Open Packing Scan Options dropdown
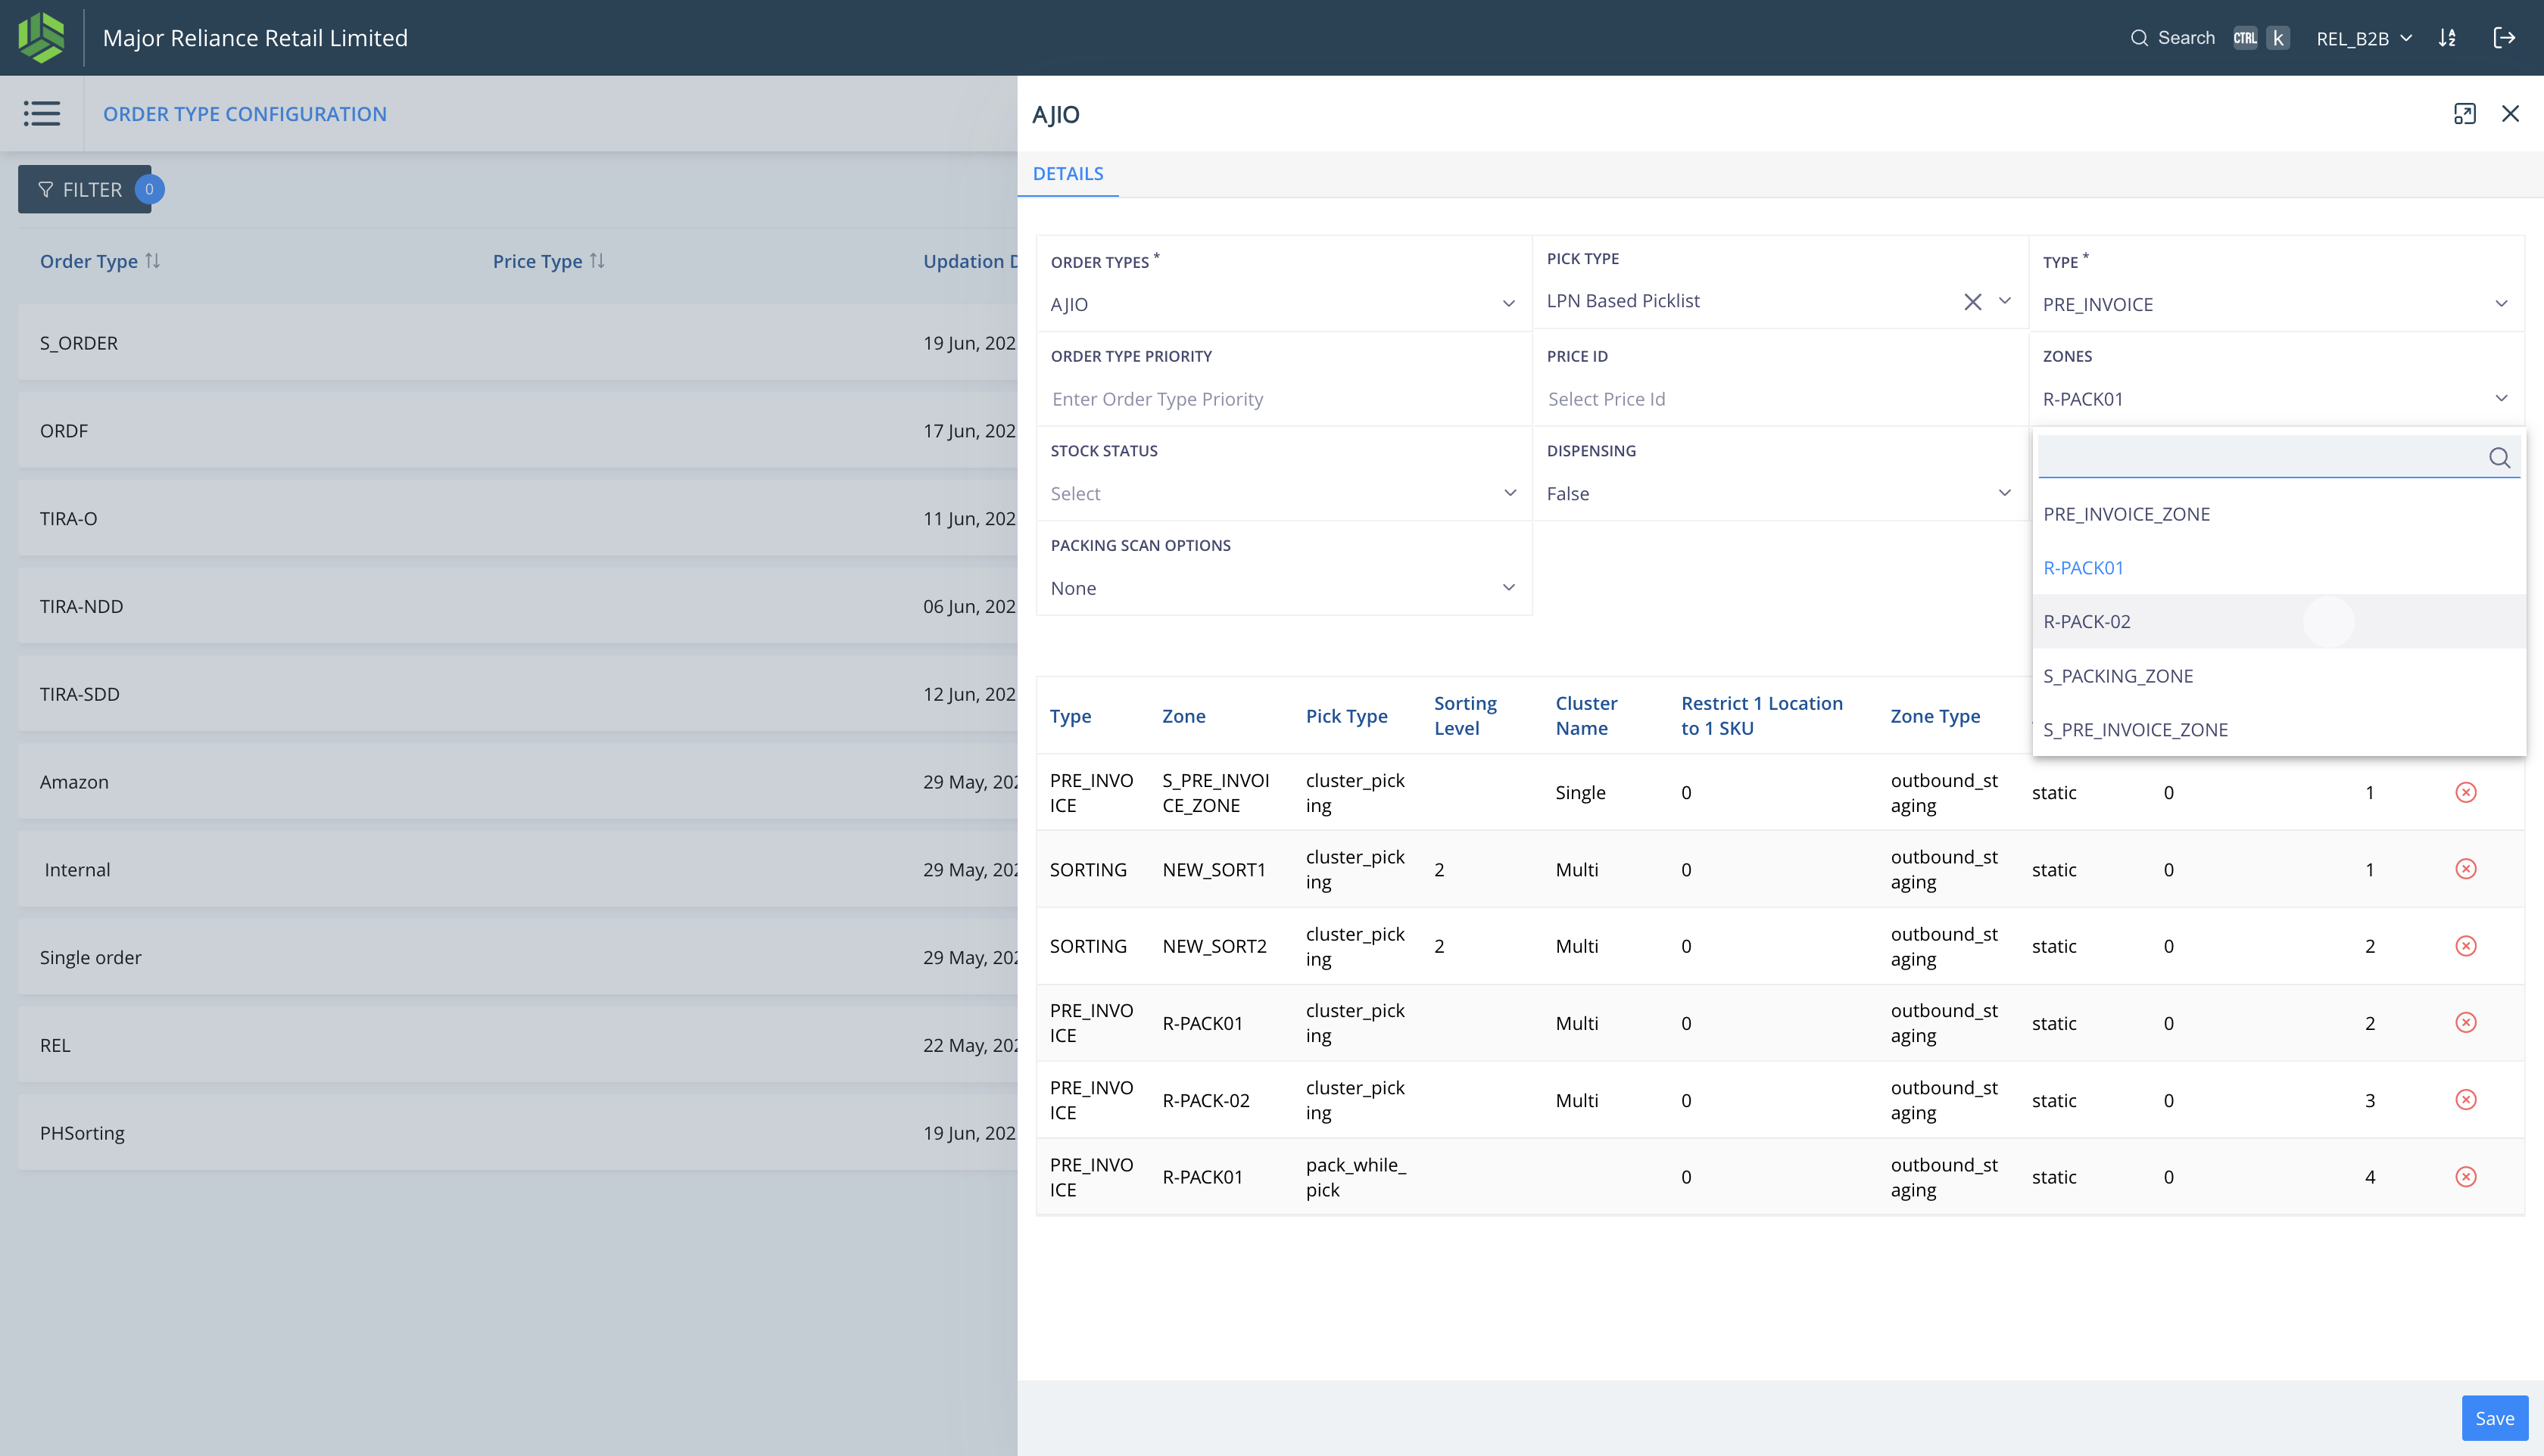This screenshot has height=1456, width=2544. [x=1283, y=588]
